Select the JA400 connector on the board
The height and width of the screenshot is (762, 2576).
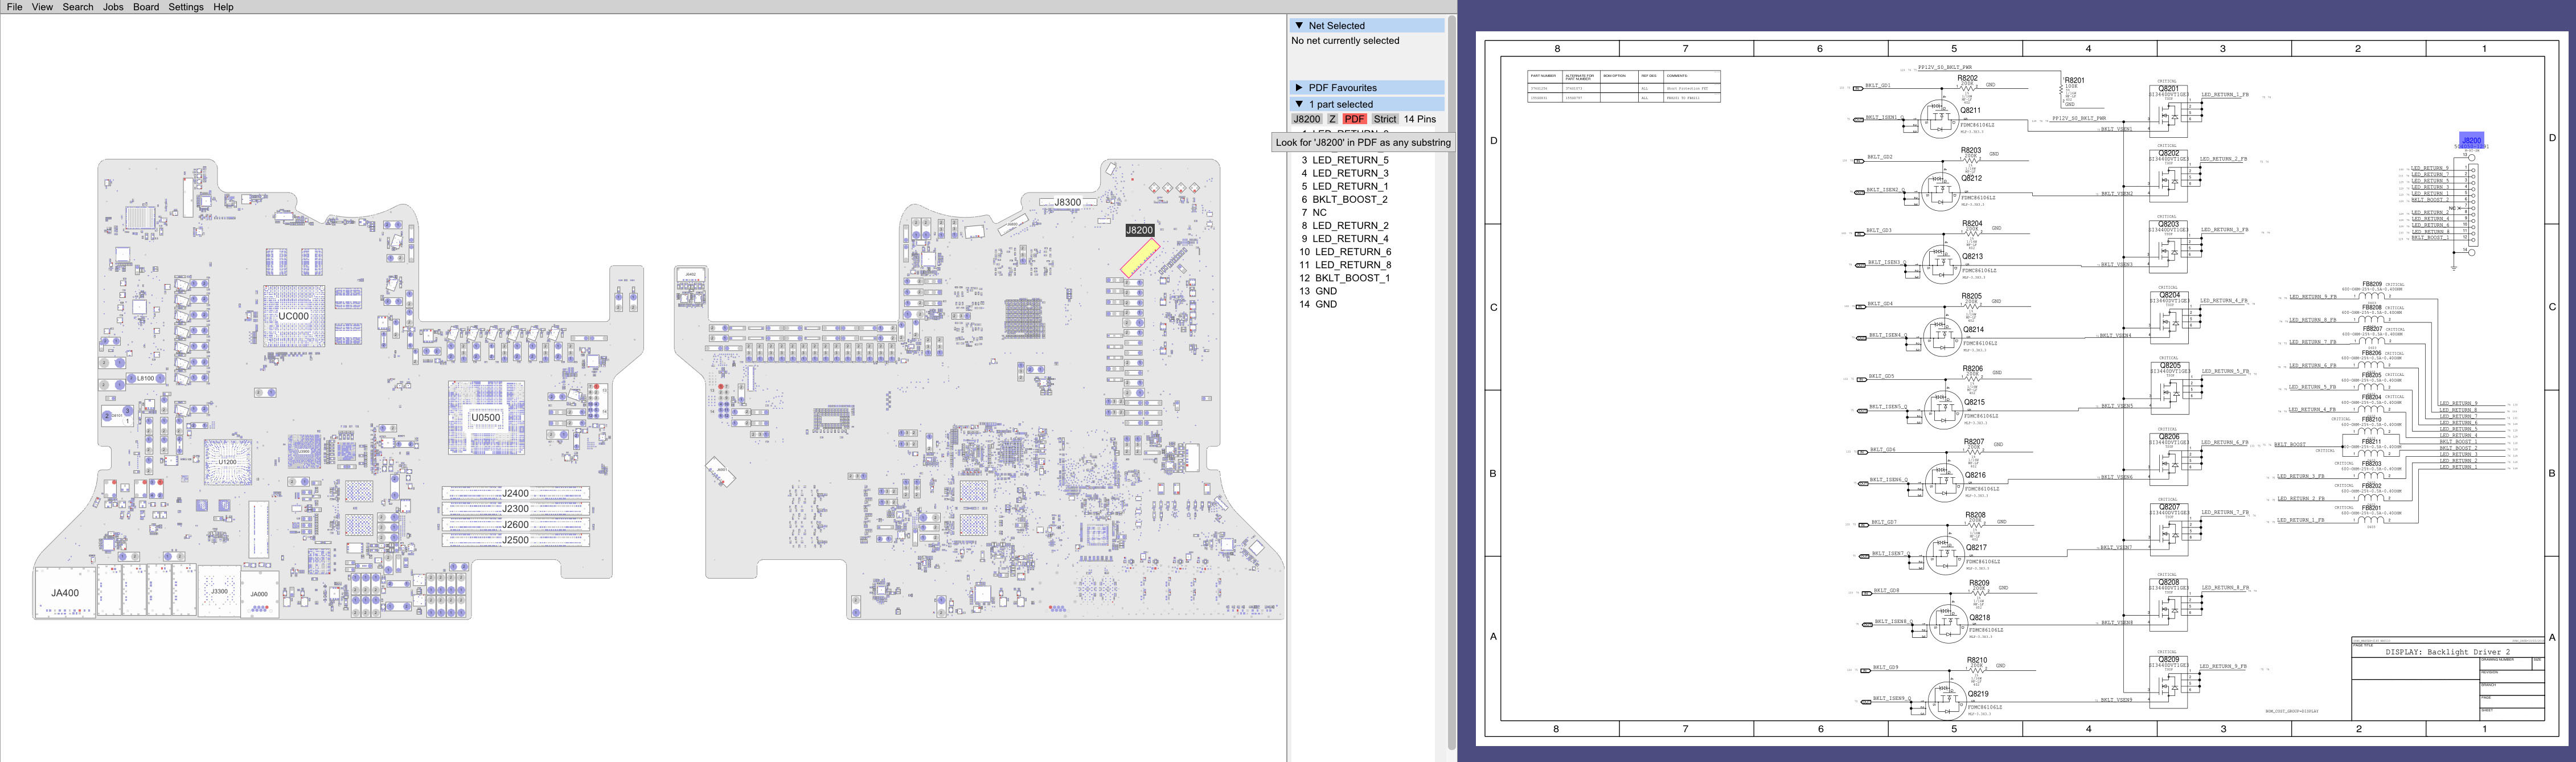tap(65, 593)
